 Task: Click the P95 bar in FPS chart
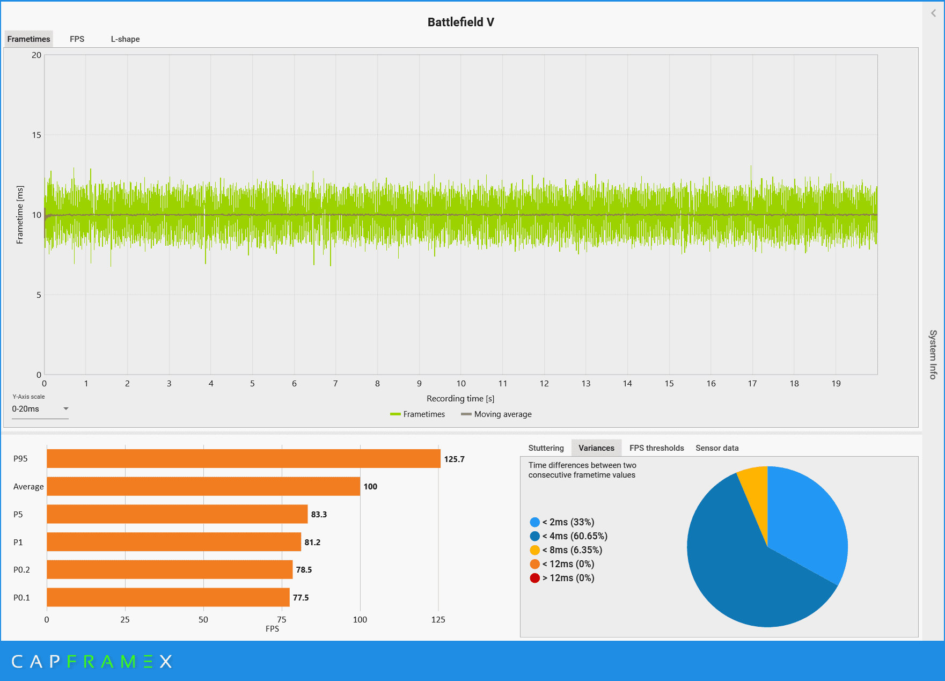(x=244, y=459)
